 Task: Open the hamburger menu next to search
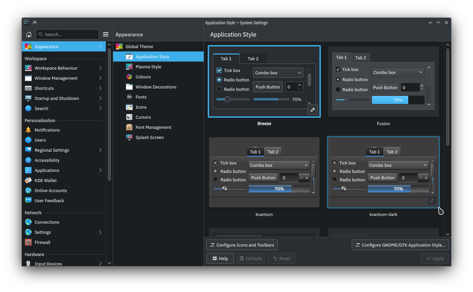(x=106, y=34)
